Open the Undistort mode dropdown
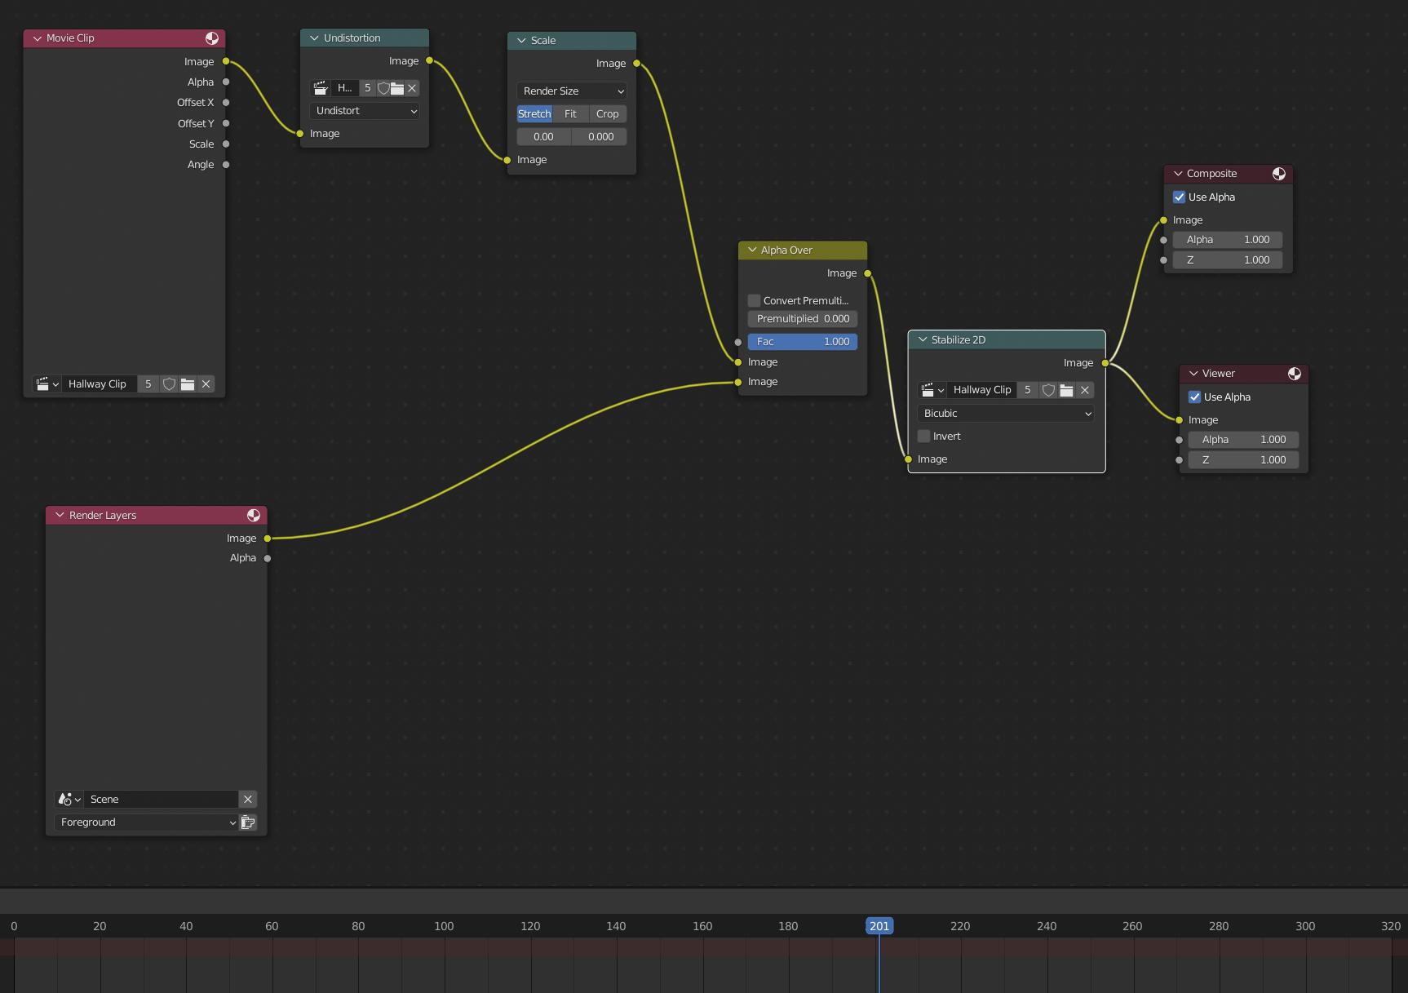 pyautogui.click(x=364, y=110)
